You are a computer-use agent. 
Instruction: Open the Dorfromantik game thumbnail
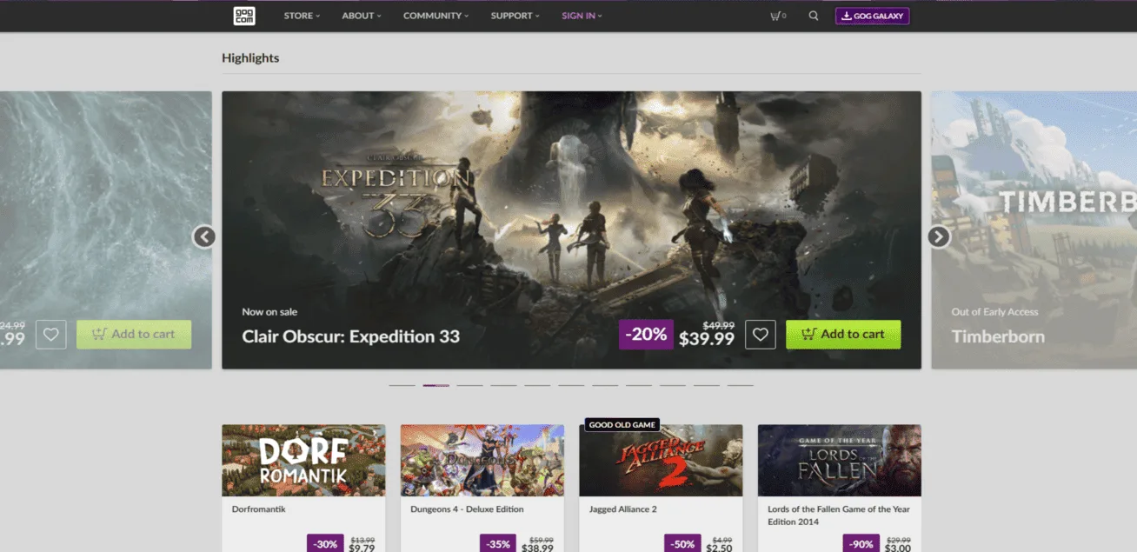click(303, 460)
